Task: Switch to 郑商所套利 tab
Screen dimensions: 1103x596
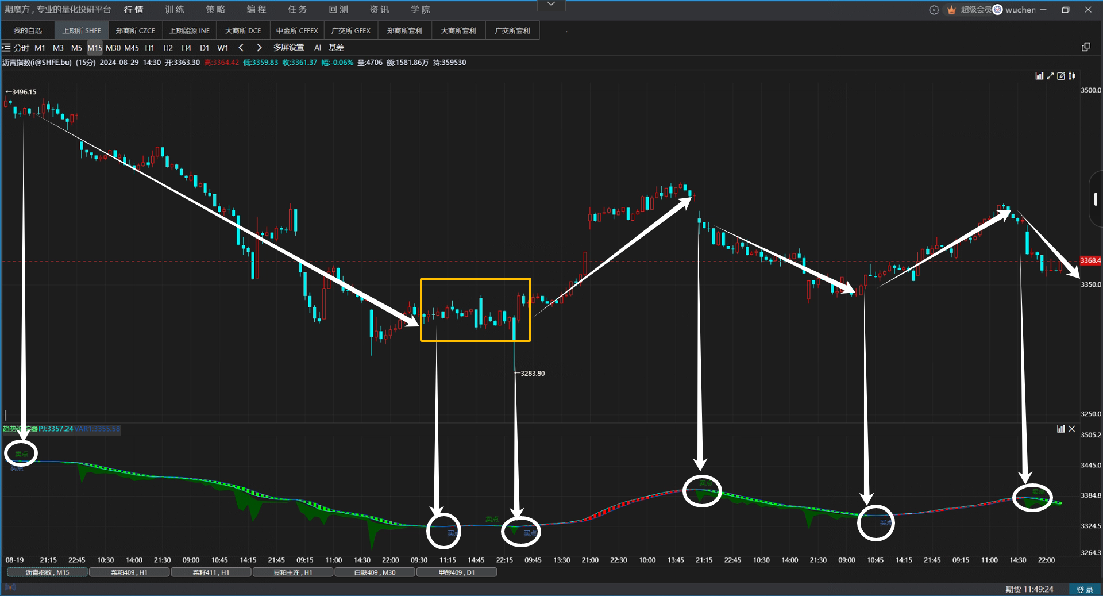Action: [x=405, y=31]
